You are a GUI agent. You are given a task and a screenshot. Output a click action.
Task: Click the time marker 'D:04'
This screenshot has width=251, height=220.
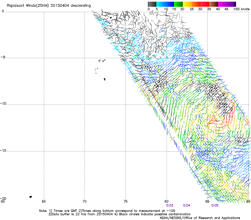pyautogui.click(x=187, y=205)
